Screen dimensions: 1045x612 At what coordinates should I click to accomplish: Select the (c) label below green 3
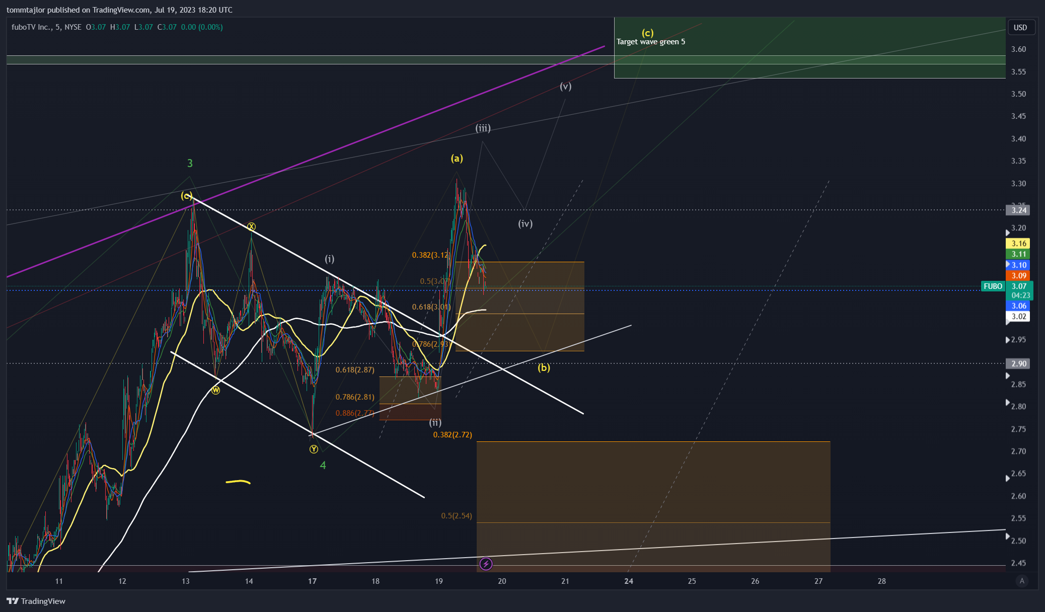187,196
